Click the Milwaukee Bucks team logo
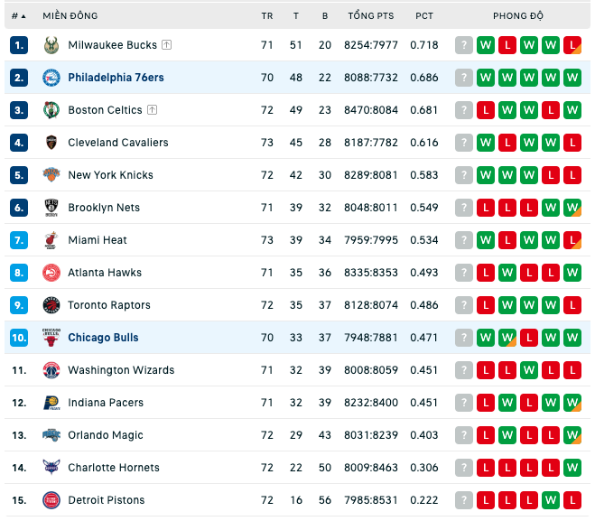This screenshot has height=521, width=595. [x=51, y=45]
